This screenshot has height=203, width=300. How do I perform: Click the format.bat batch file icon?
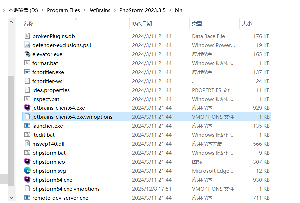tap(27, 63)
